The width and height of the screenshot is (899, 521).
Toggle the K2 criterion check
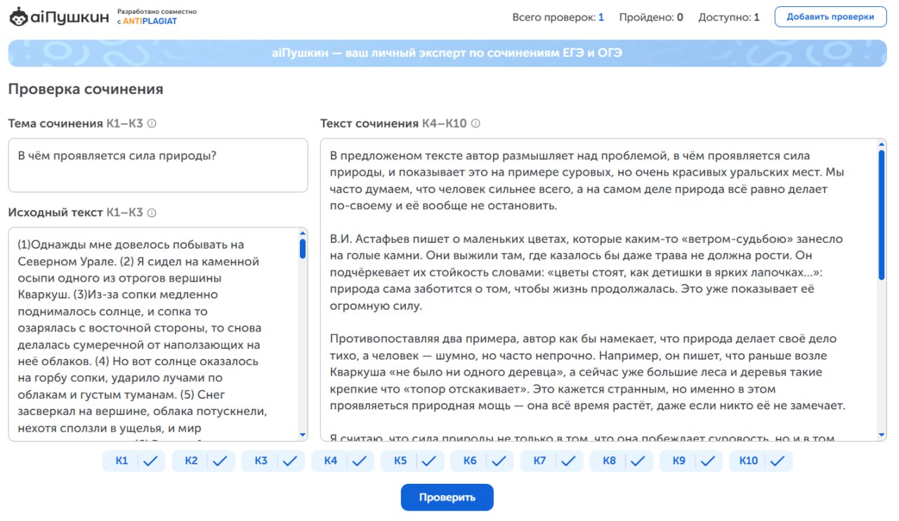tap(220, 461)
